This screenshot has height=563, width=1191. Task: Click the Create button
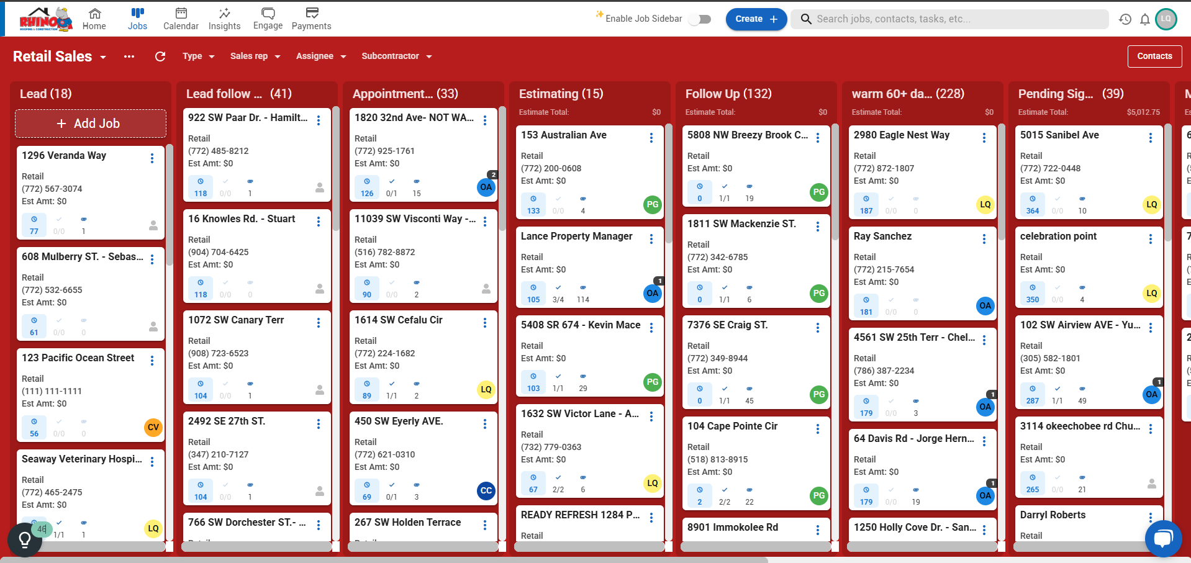coord(756,19)
